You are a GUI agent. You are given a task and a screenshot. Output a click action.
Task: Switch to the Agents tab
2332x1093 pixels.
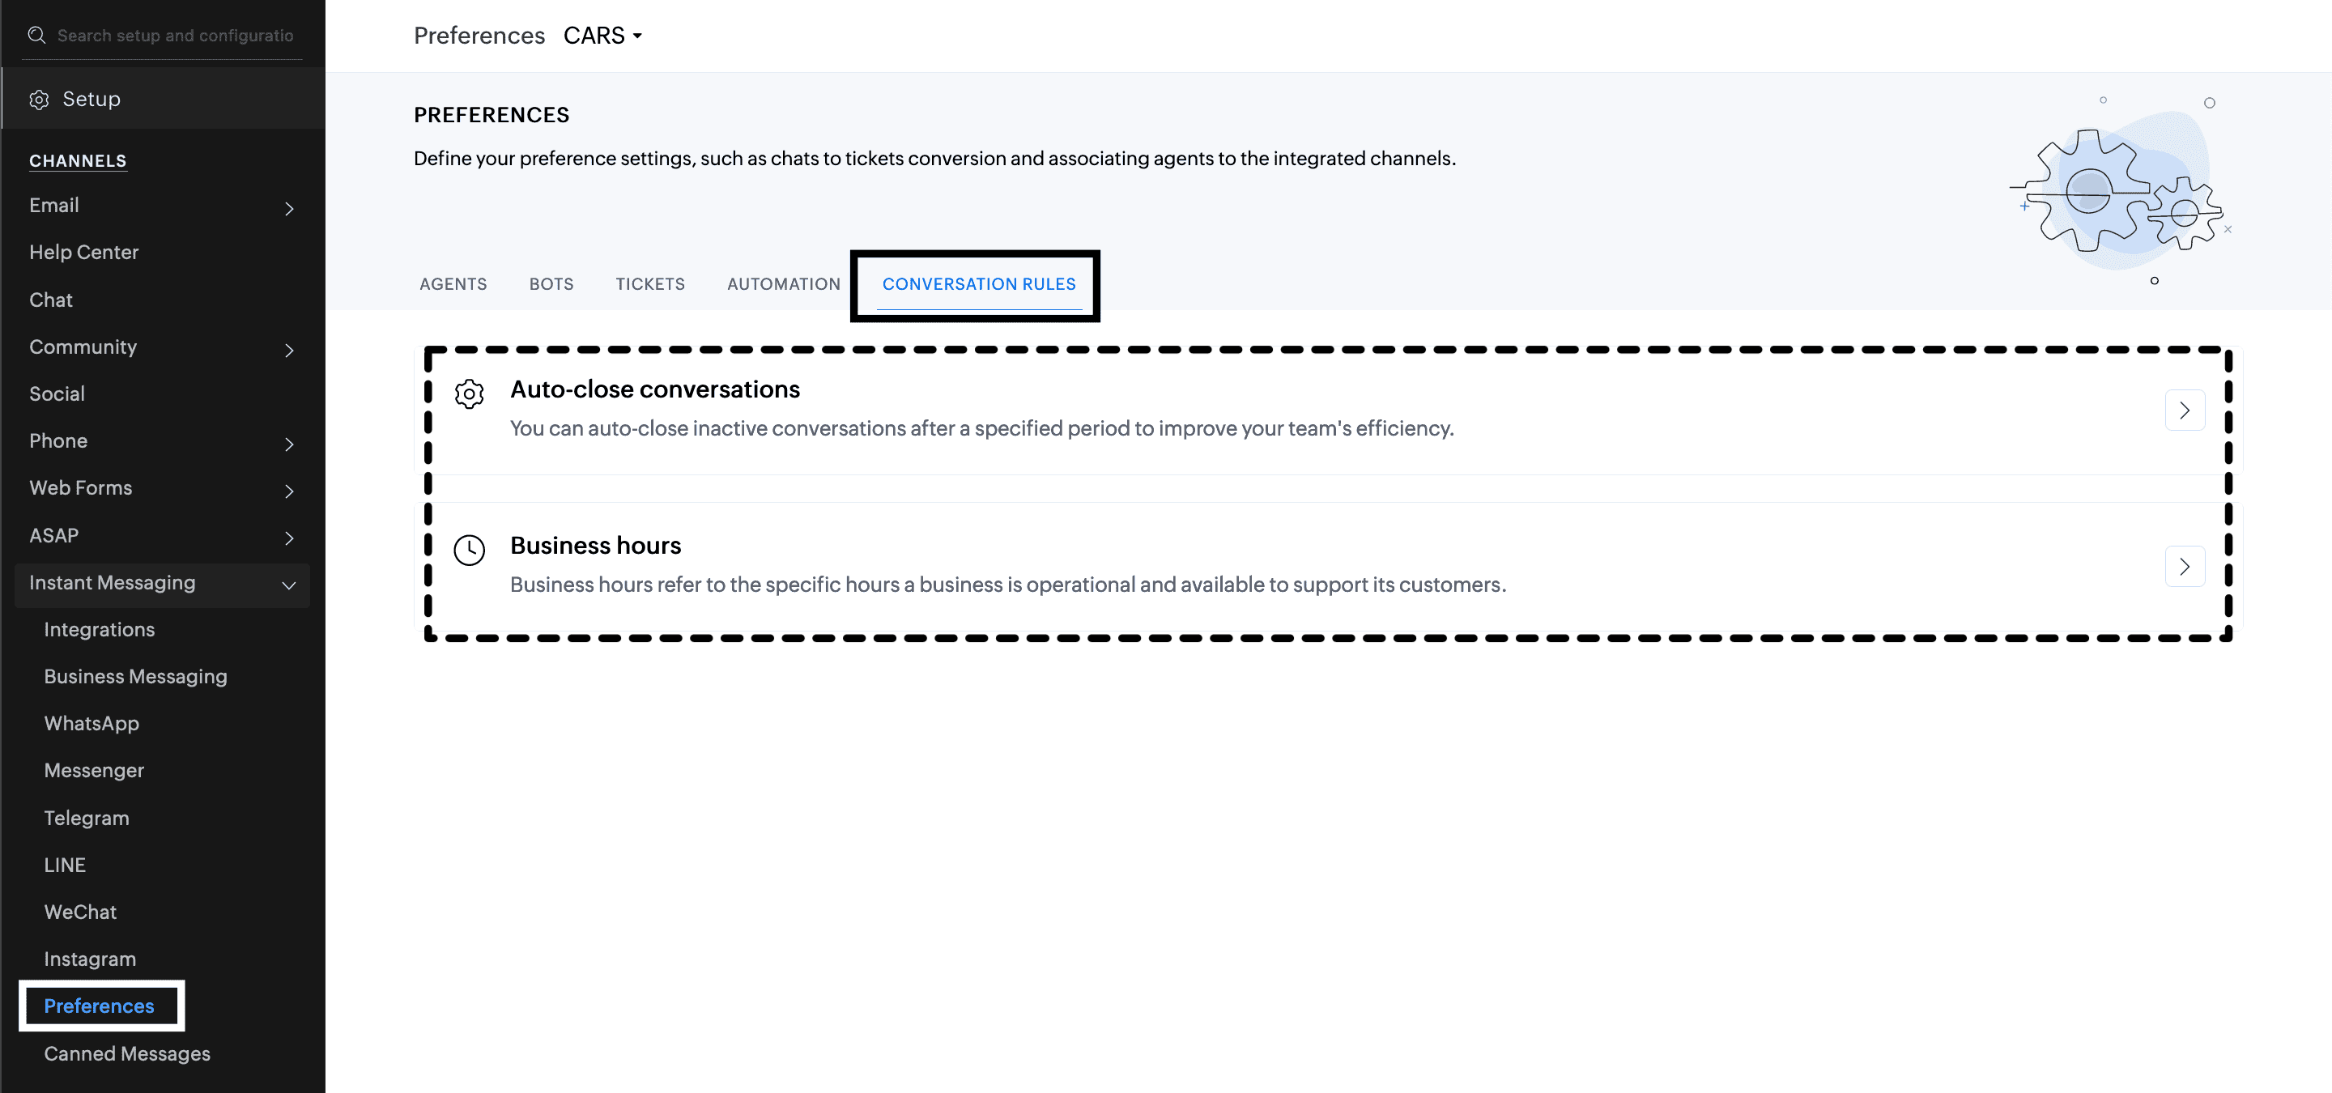[x=453, y=284]
